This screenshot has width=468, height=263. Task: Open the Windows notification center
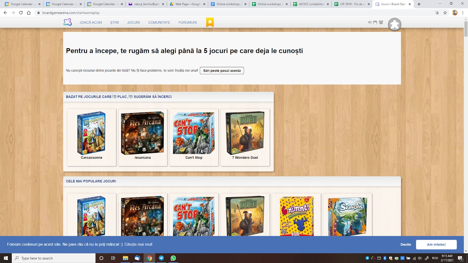[460, 258]
